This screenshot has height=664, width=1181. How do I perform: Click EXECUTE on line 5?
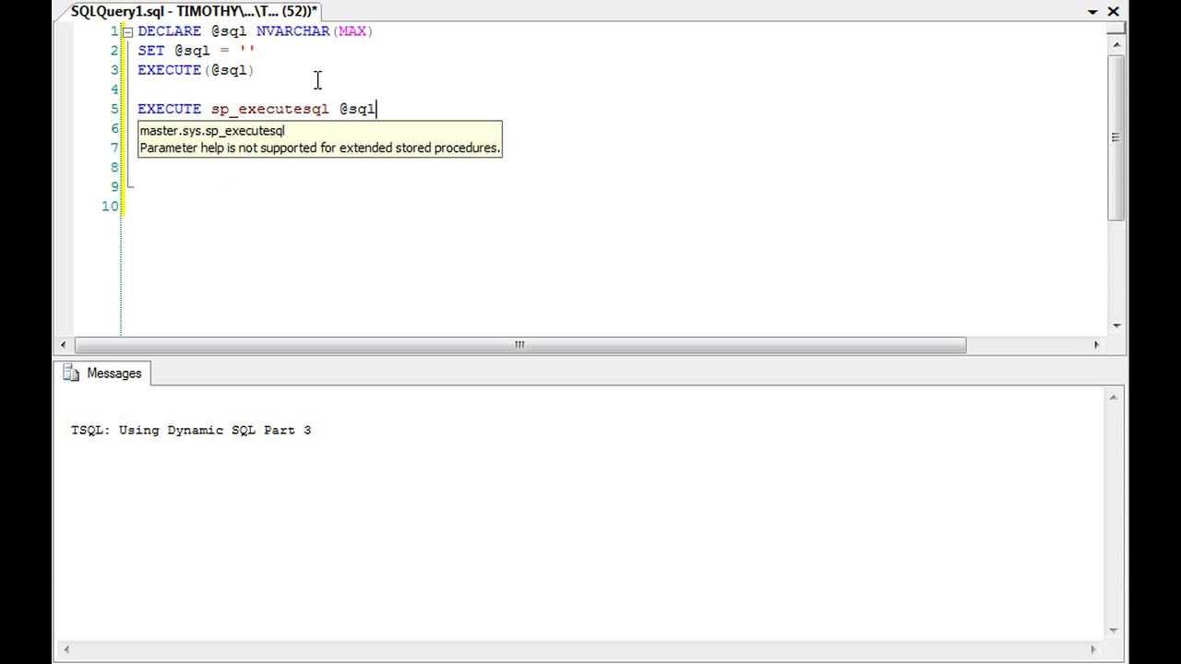pyautogui.click(x=169, y=109)
